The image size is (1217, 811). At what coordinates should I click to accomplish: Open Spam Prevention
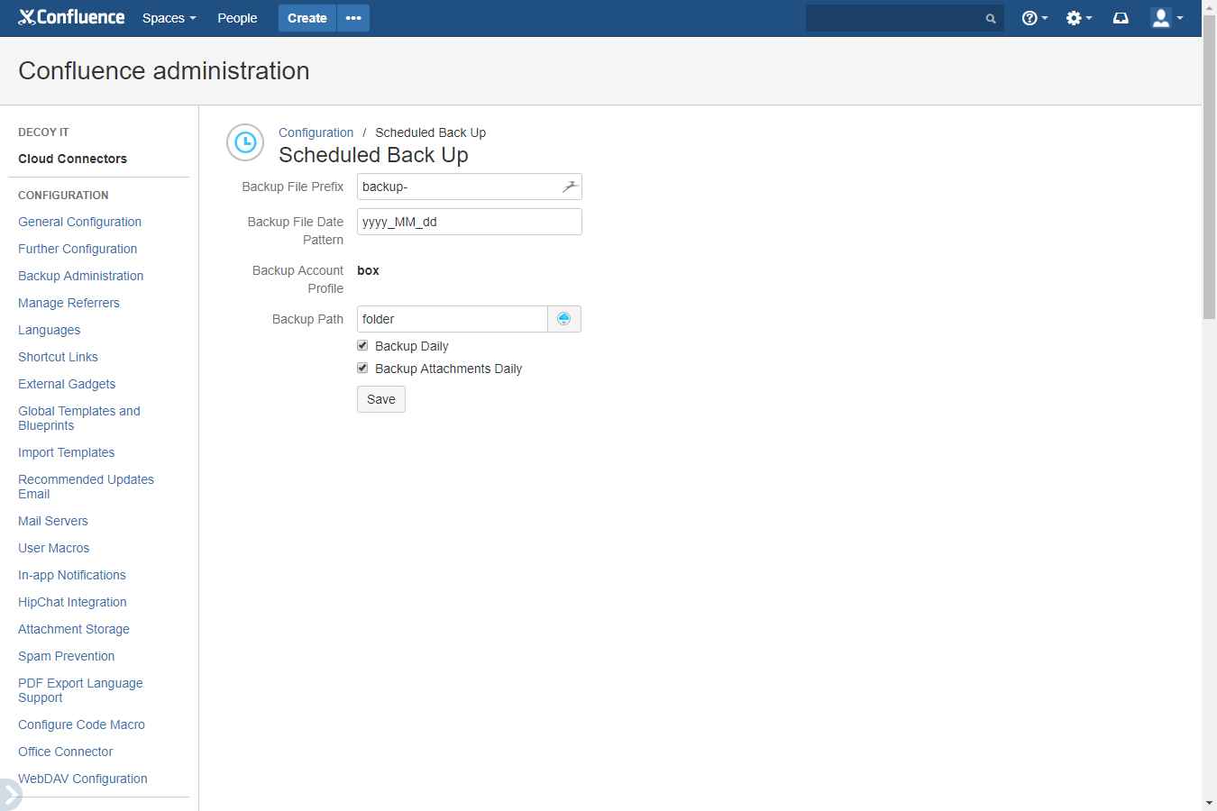coord(66,656)
